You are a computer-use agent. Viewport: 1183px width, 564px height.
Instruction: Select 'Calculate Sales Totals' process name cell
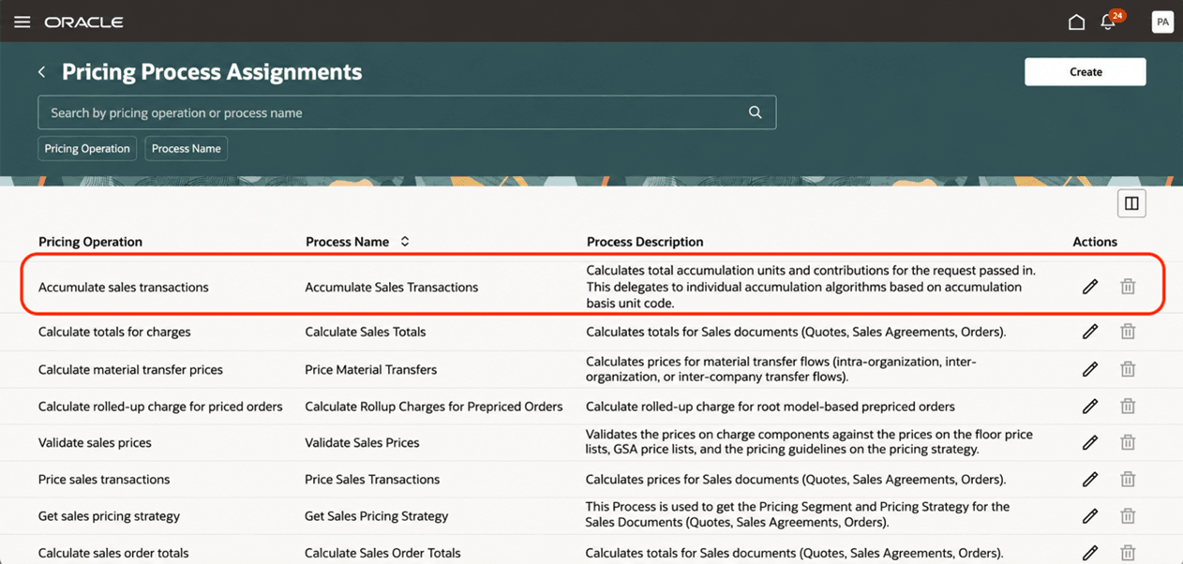(x=366, y=332)
